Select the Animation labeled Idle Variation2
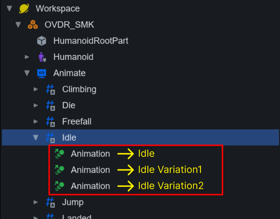This screenshot has width=280, height=219. click(90, 186)
